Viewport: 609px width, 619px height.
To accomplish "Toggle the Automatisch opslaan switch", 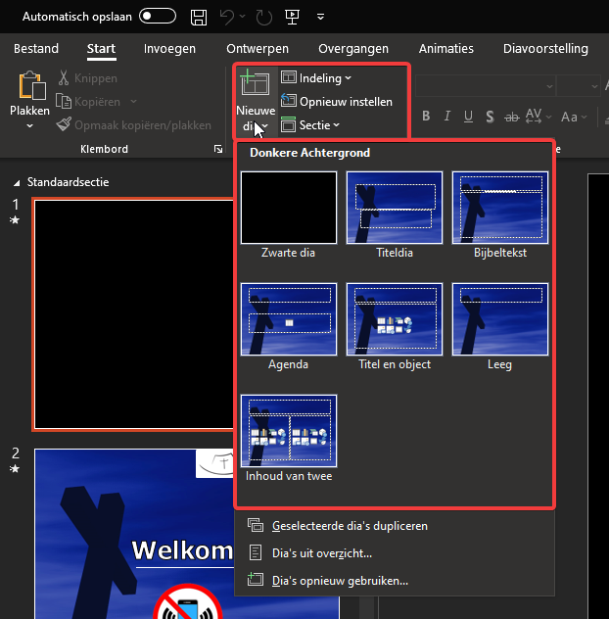I will click(158, 17).
